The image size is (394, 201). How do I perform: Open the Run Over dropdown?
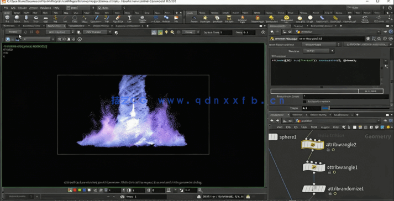(319, 51)
